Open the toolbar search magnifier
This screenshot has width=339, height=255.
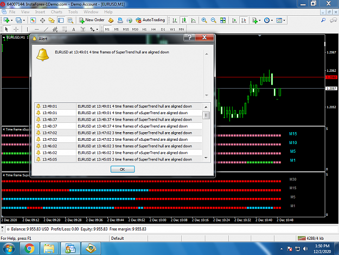pos(323,20)
